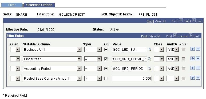The width and height of the screenshot is (206, 99).
Task: Uncheck Obj checkbox for Business Unit row
Action: click(106, 49)
